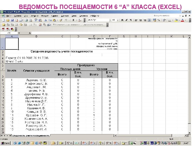Run the spelling check (ABC checkmark) icon
The width and height of the screenshot is (195, 146).
[x=36, y=20]
